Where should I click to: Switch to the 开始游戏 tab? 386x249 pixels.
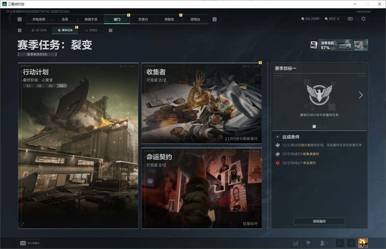coord(39,19)
